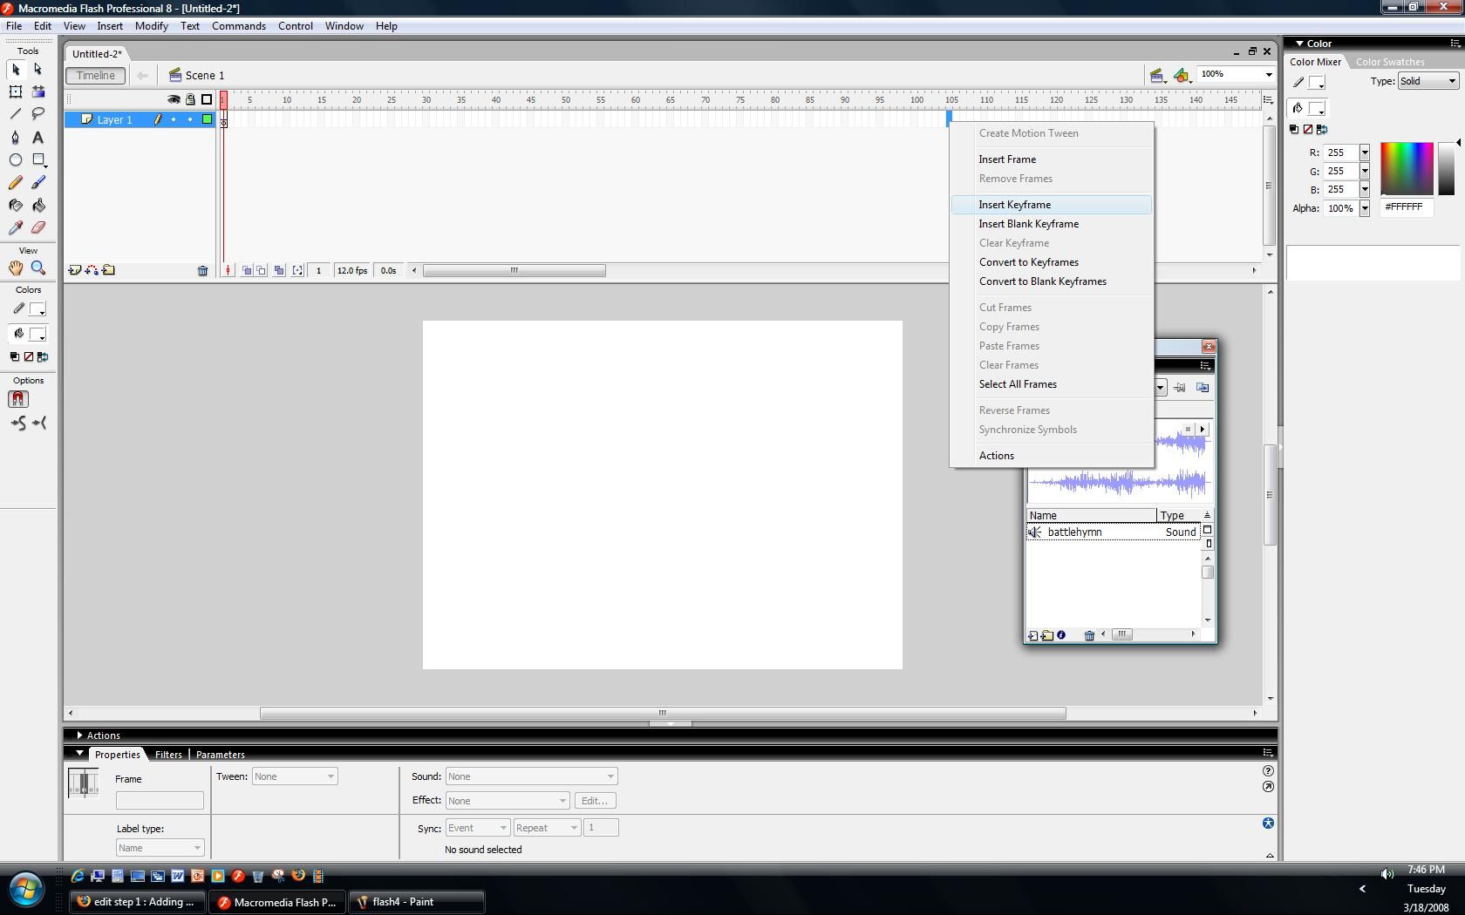Lock Layer 1 in the timeline
1465x915 pixels.
(x=189, y=119)
